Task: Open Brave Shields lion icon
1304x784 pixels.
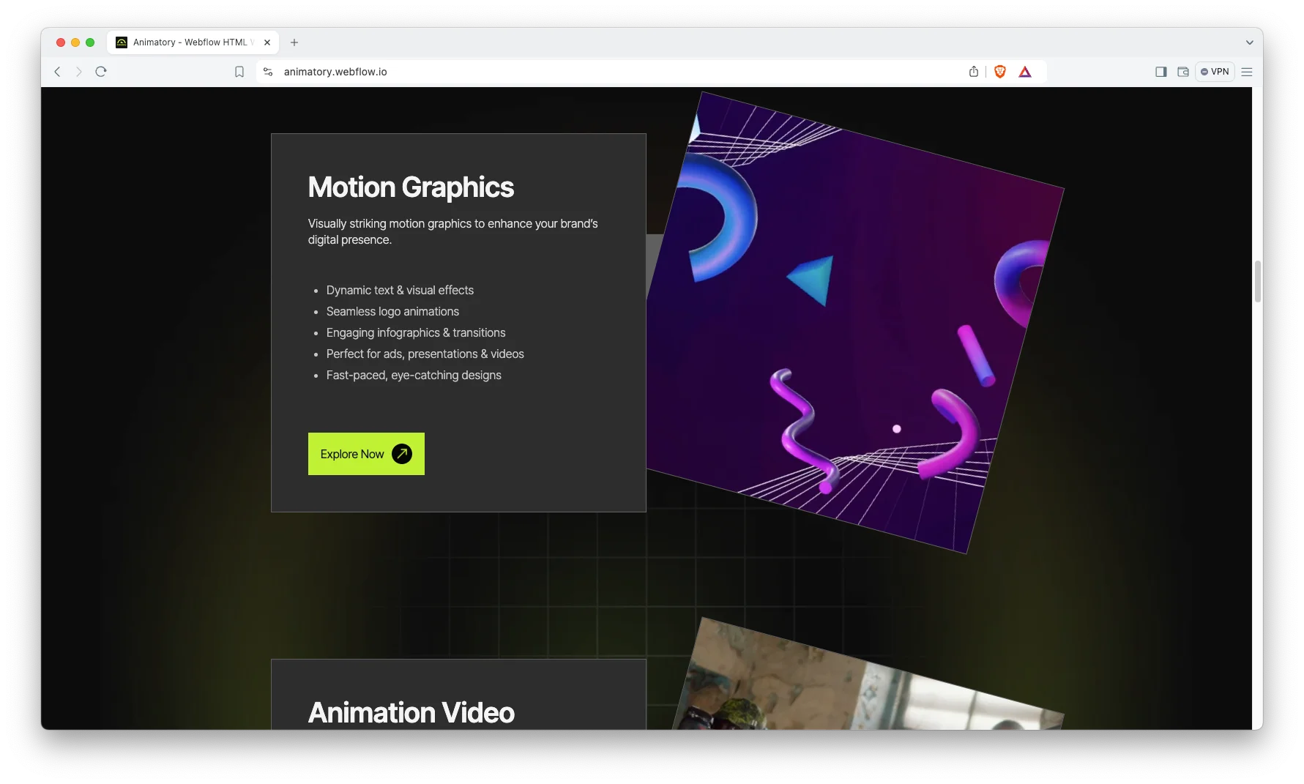Action: 1000,72
